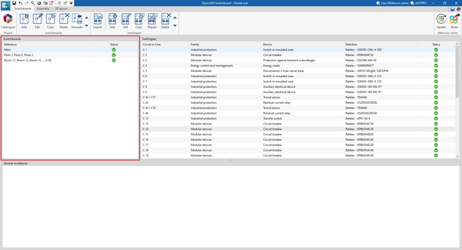Click the Family column header
The height and width of the screenshot is (250, 462).
coord(226,45)
